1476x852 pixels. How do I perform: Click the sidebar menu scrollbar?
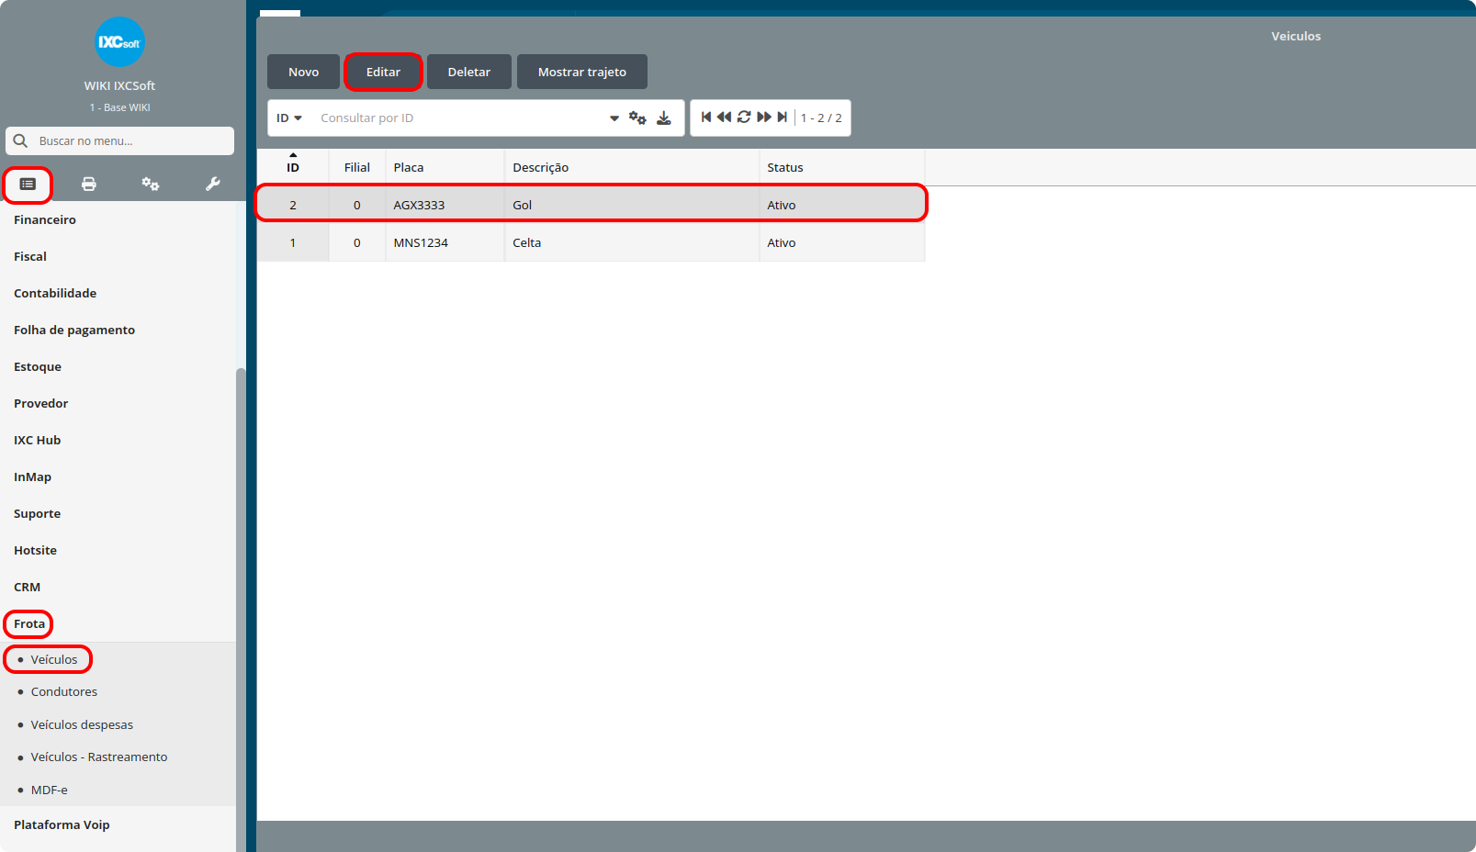tap(241, 610)
